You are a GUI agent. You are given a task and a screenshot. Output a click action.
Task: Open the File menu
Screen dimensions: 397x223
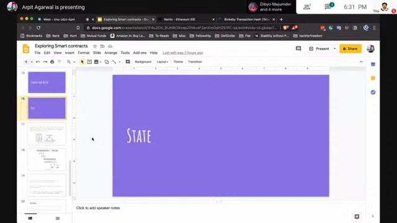(37, 53)
